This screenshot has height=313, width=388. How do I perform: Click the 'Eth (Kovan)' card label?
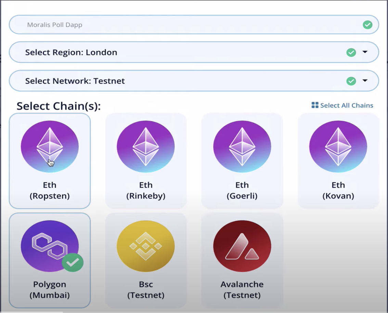tap(338, 190)
